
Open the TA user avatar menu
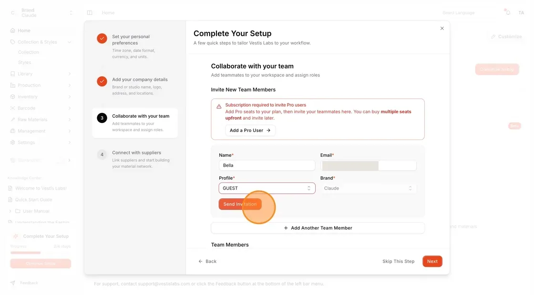[x=521, y=12]
